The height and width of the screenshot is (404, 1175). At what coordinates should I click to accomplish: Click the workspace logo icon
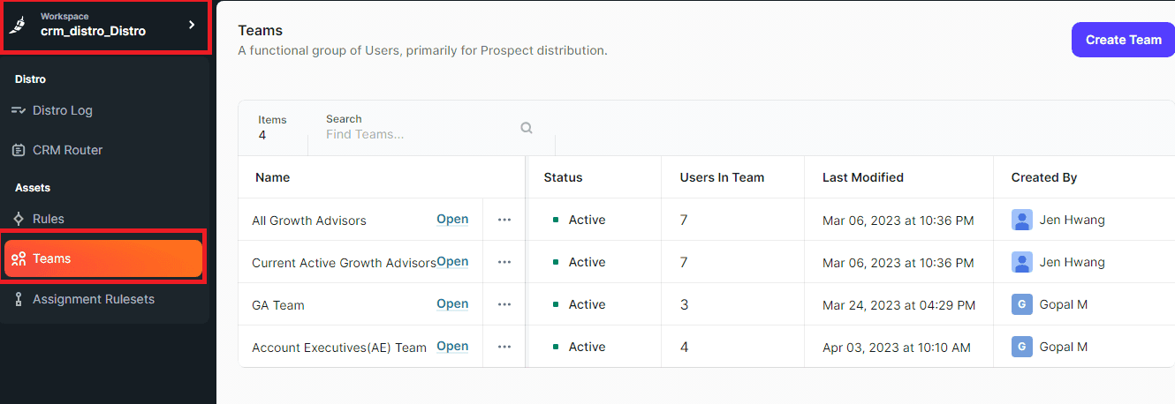pyautogui.click(x=17, y=26)
